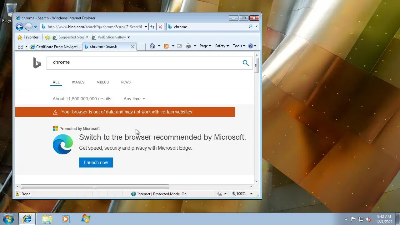
Task: Click the Print icon
Action: 188,46
